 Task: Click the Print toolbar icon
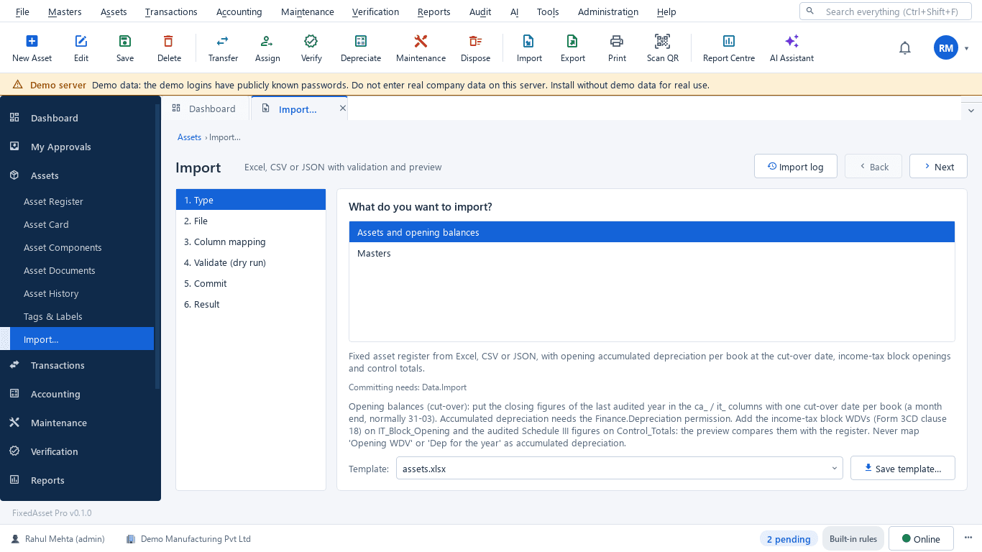coord(617,41)
